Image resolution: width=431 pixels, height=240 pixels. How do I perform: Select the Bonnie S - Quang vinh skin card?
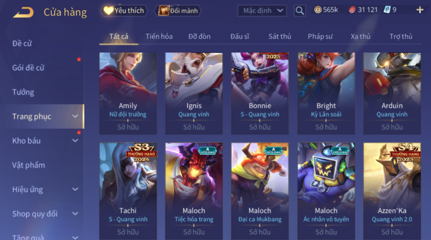click(260, 93)
